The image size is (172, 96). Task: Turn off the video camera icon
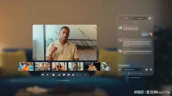(43, 75)
